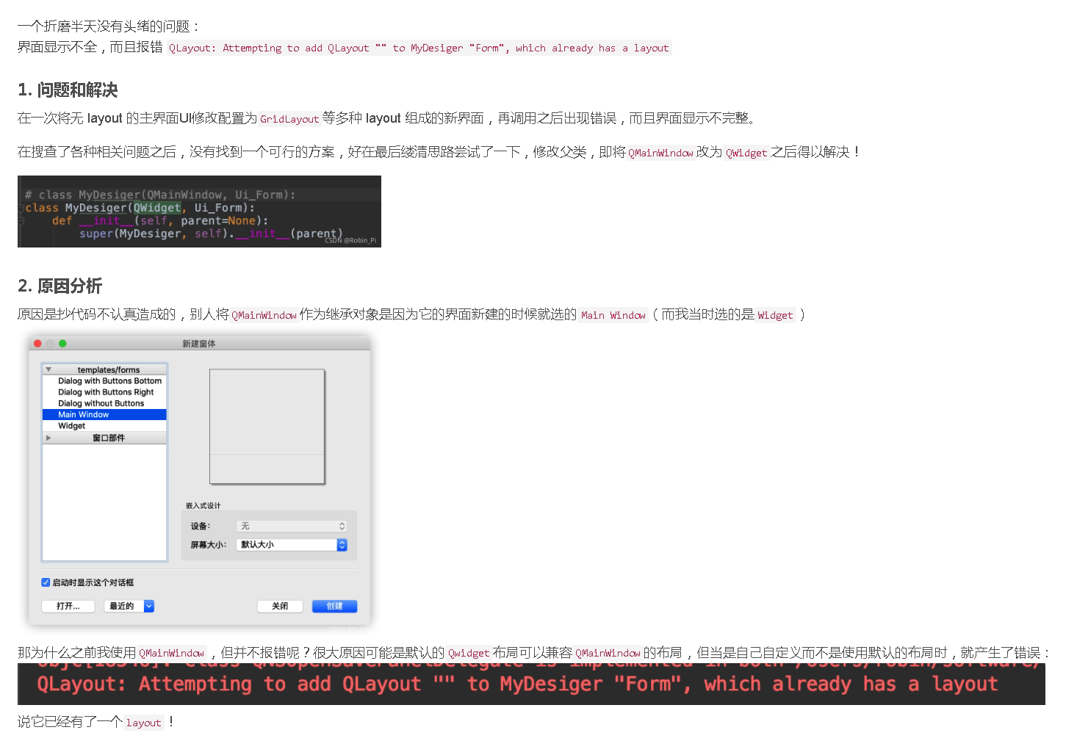
Task: Uncheck 启动时显示这个对话框
Action: (x=46, y=582)
